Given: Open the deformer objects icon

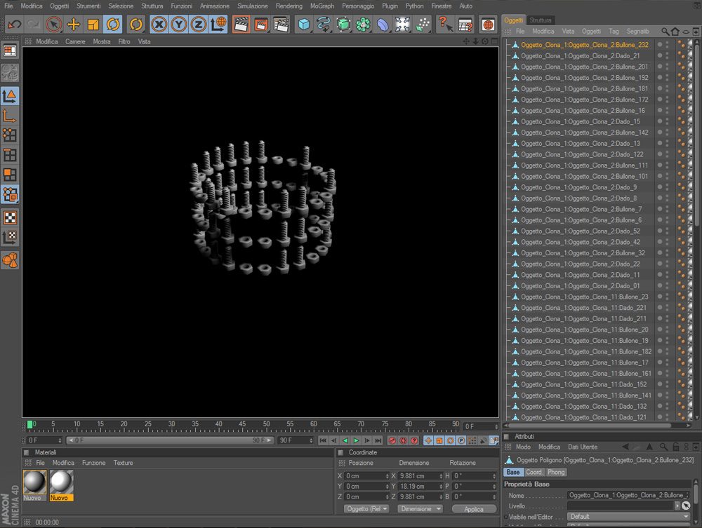Looking at the screenshot, I should pyautogui.click(x=383, y=24).
